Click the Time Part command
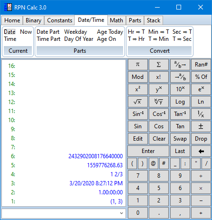The height and width of the screenshot is (220, 212). tap(48, 39)
